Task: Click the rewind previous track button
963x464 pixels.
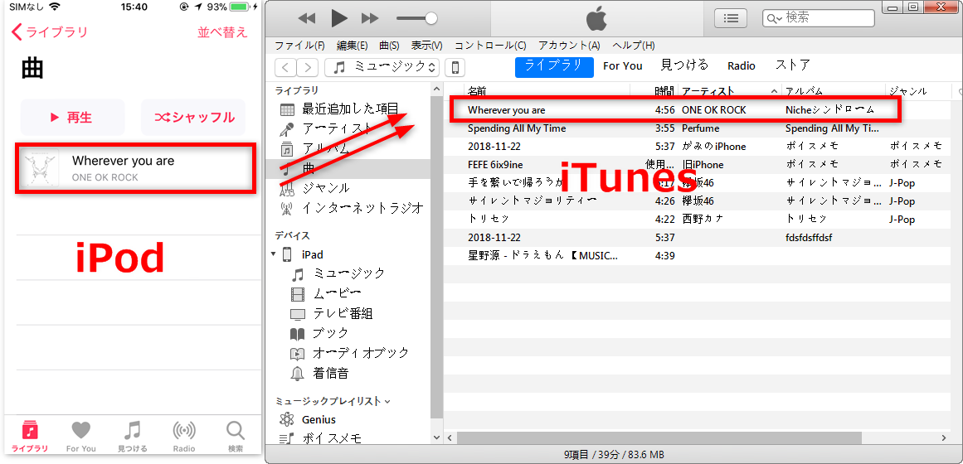Action: coord(307,18)
